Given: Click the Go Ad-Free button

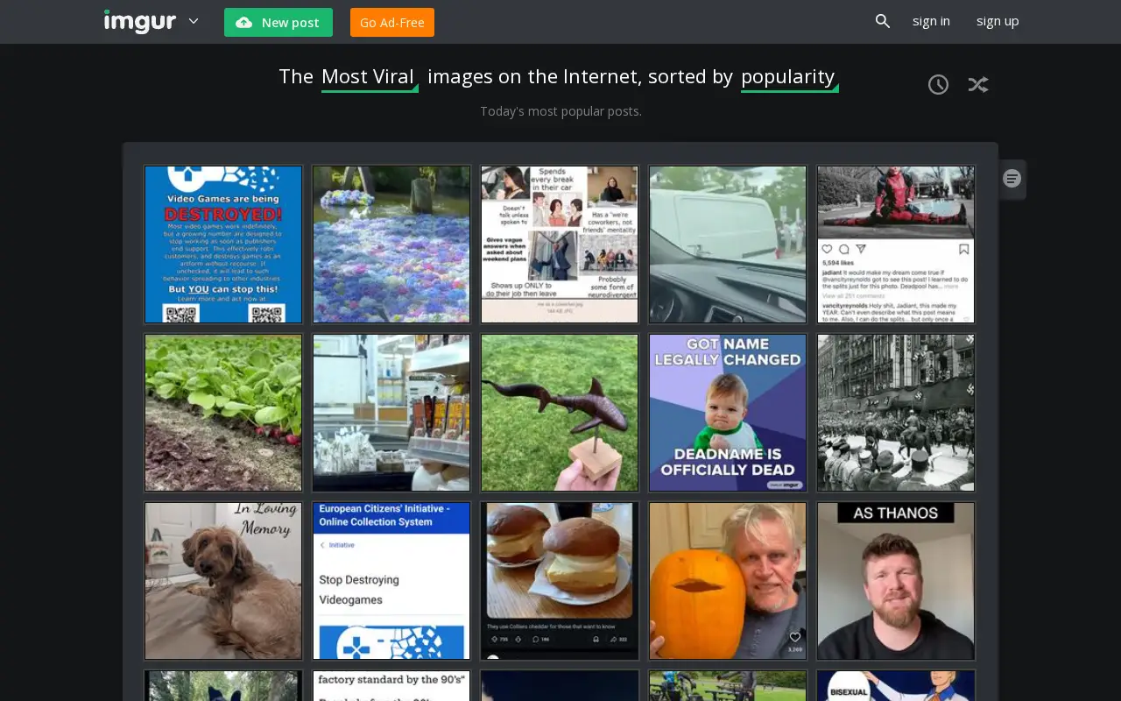Looking at the screenshot, I should (x=392, y=23).
